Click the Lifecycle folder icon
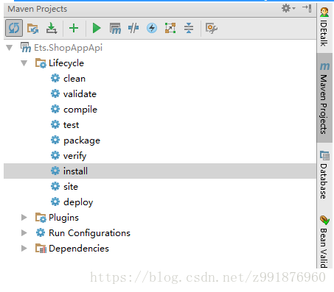The width and height of the screenshot is (334, 292). click(41, 63)
